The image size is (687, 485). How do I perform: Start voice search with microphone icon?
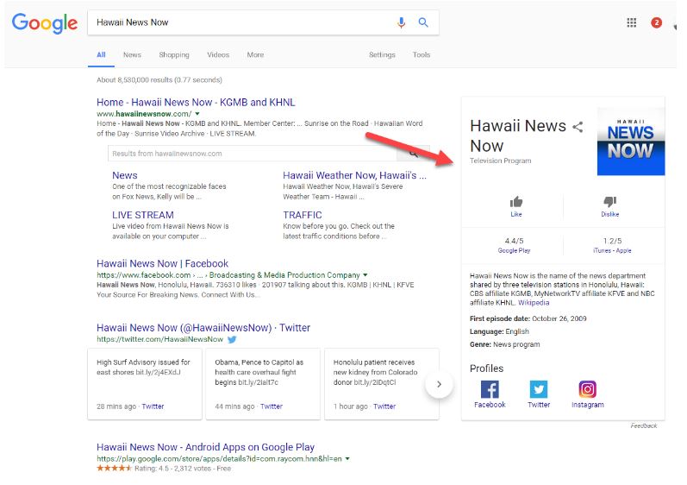[401, 22]
